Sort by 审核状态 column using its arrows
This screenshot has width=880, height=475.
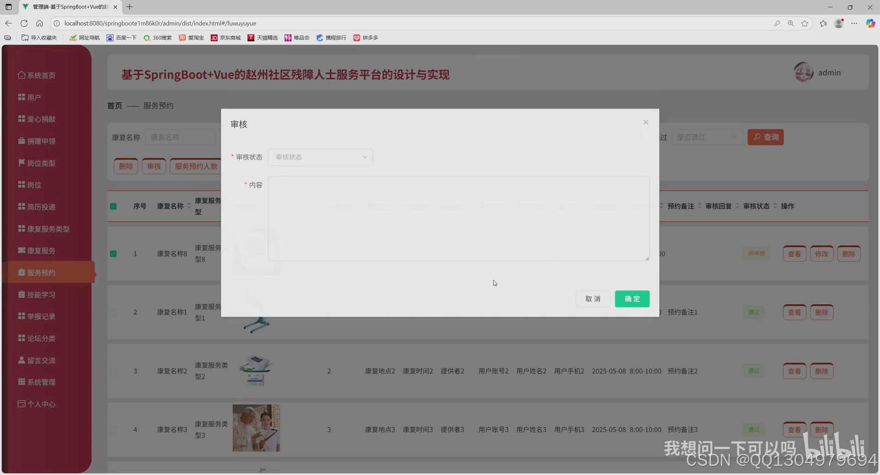[775, 206]
